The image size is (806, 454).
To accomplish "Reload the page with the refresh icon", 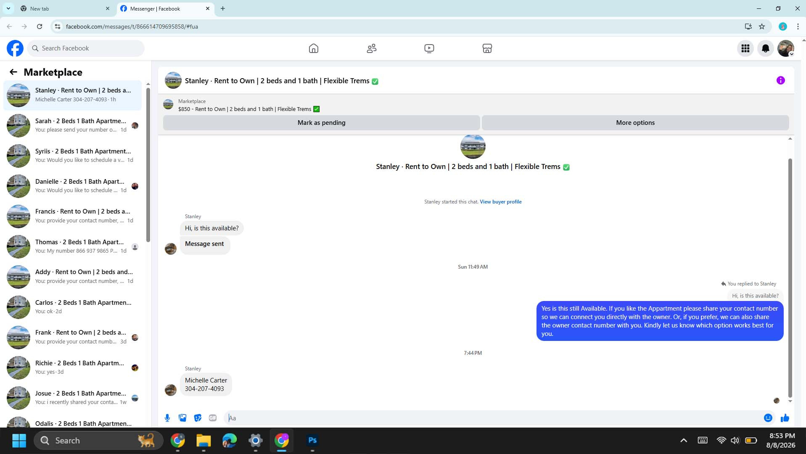I will click(40, 26).
